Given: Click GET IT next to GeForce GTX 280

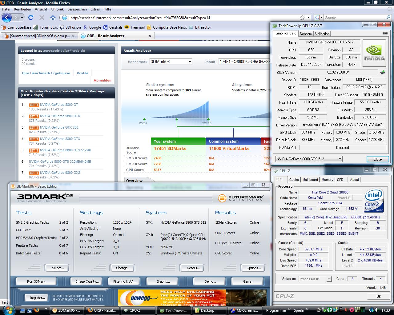Looking at the screenshot, I should coord(34,128).
